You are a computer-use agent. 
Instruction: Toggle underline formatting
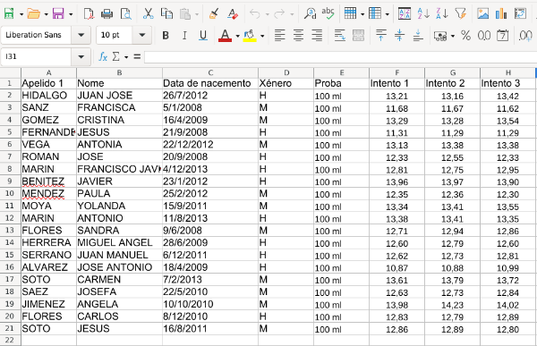[x=203, y=35]
